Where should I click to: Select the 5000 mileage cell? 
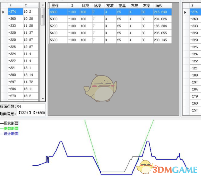pyautogui.click(x=58, y=19)
